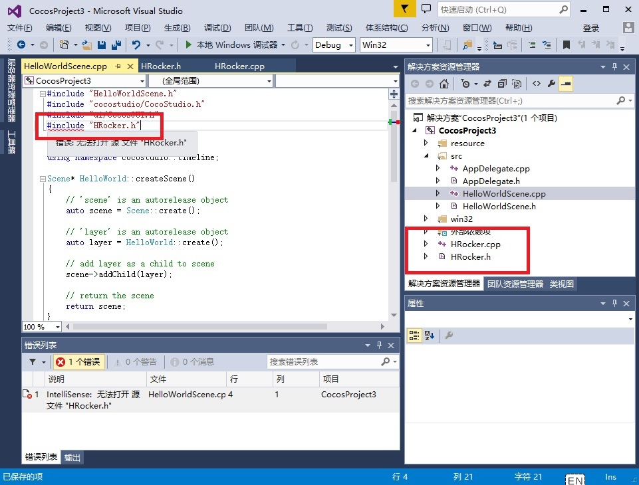
Task: Start the local Windows debugger
Action: (231, 45)
